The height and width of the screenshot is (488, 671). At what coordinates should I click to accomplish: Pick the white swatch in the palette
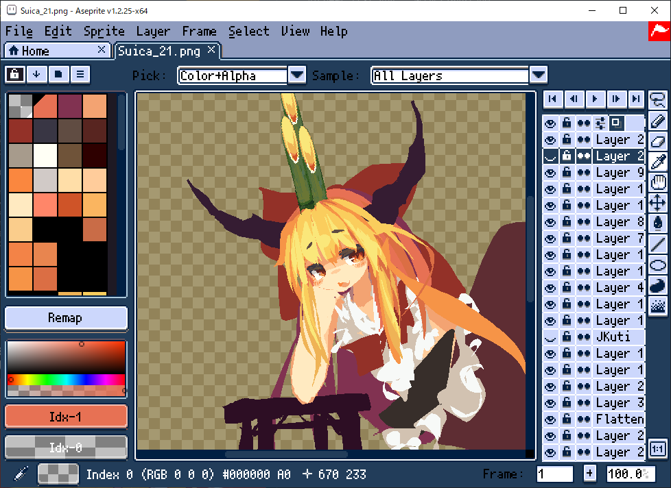click(45, 155)
